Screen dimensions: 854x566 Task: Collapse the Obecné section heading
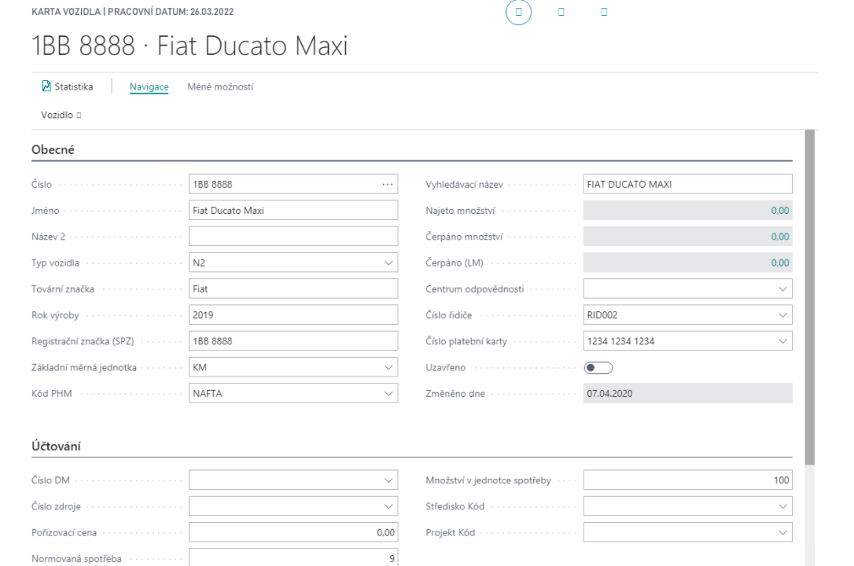(x=53, y=150)
